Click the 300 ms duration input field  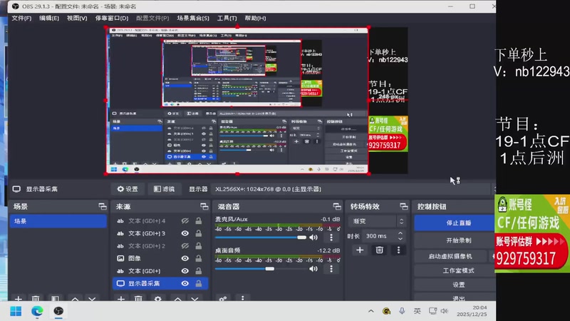379,236
